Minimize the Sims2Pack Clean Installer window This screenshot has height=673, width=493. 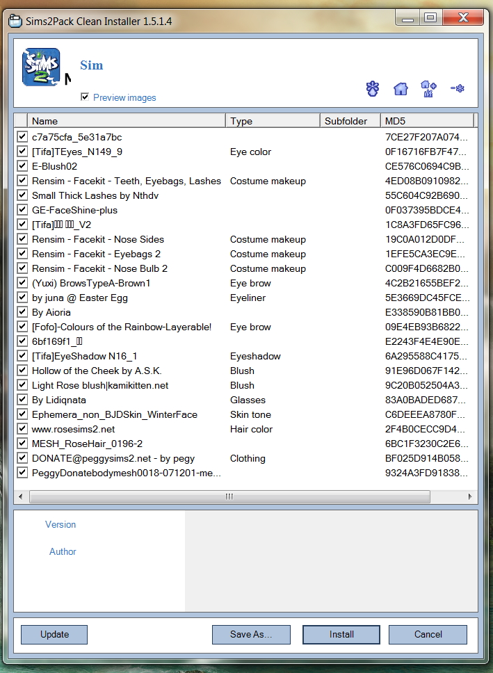pyautogui.click(x=407, y=19)
